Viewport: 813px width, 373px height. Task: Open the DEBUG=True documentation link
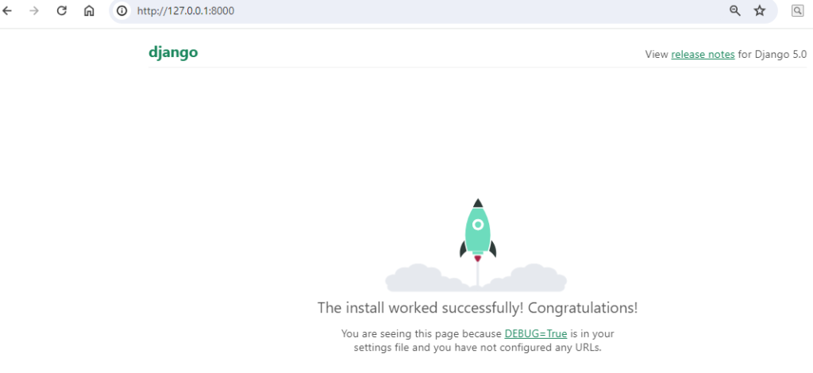click(535, 333)
